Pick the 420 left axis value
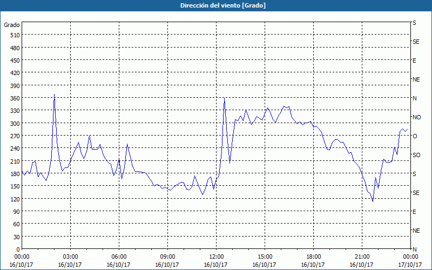Screen dimensions: 432x270 (15, 73)
